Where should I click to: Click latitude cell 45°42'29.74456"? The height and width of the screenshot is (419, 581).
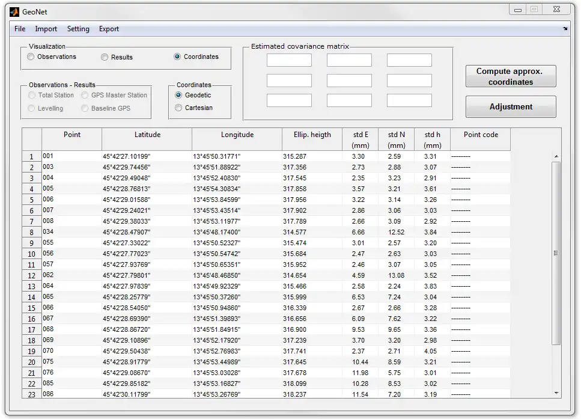[x=147, y=167]
